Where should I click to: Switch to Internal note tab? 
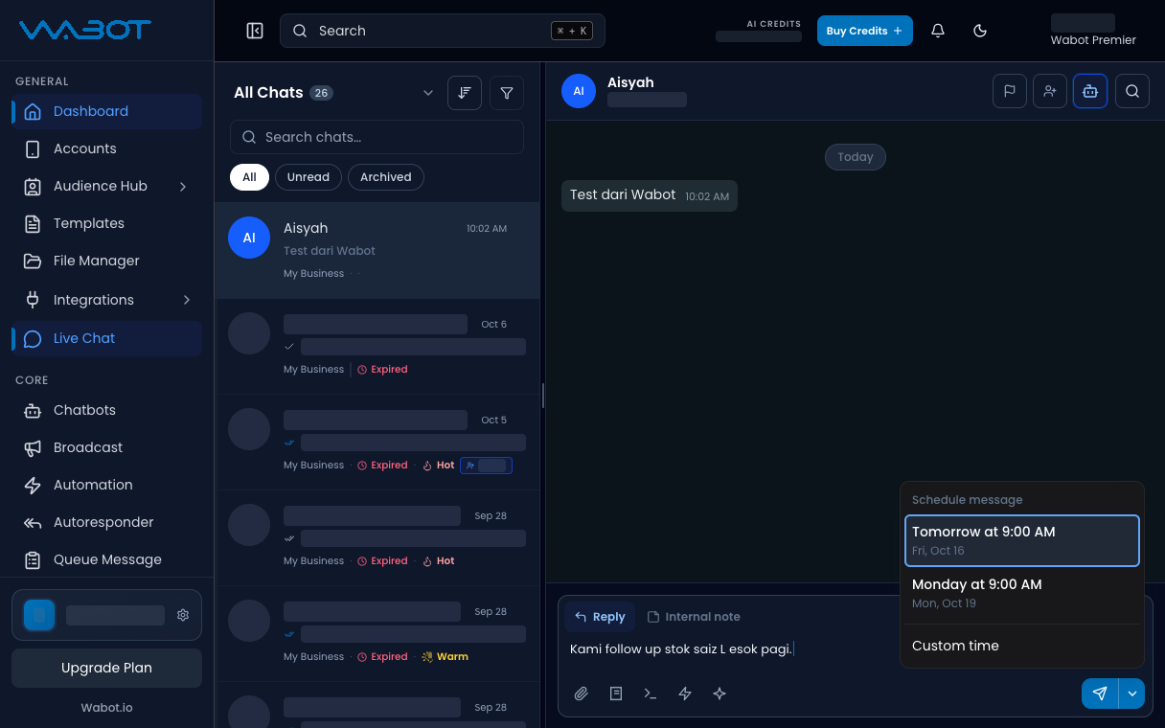tap(694, 617)
